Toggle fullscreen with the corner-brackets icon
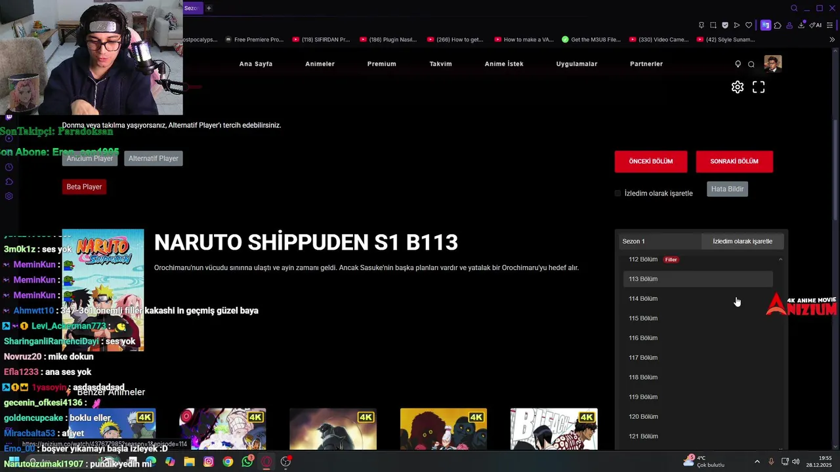840x472 pixels. click(x=759, y=87)
